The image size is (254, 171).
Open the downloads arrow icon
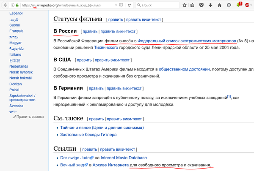(x=210, y=5)
